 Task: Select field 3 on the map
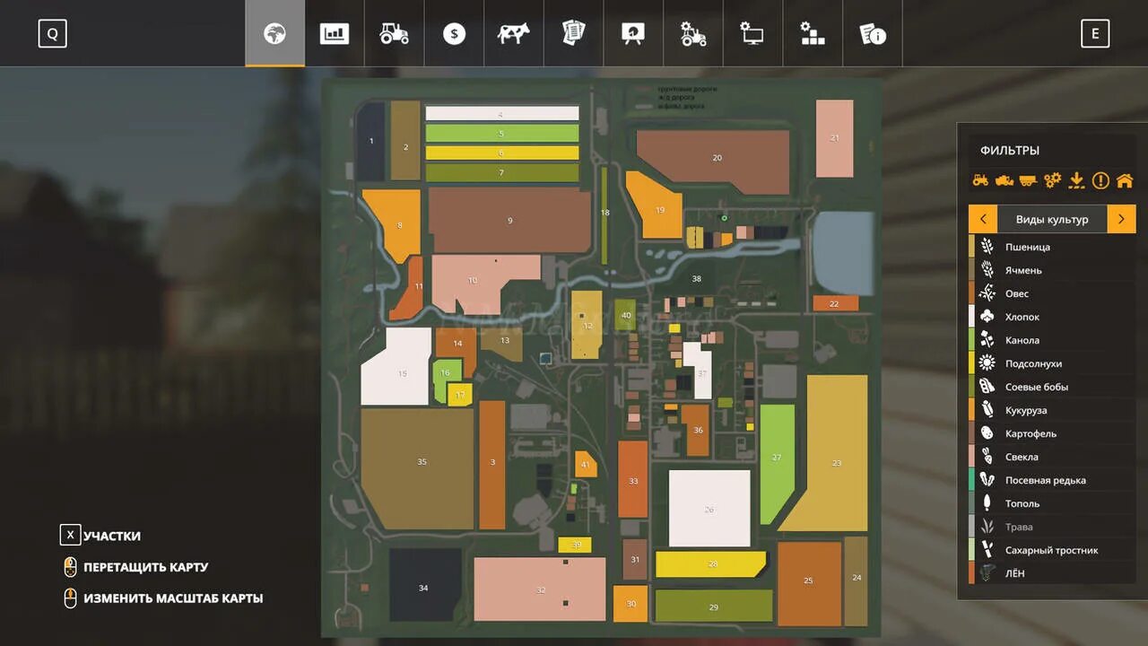click(492, 465)
